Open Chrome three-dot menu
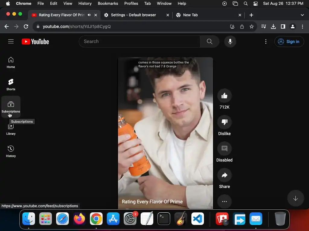 pyautogui.click(x=302, y=26)
